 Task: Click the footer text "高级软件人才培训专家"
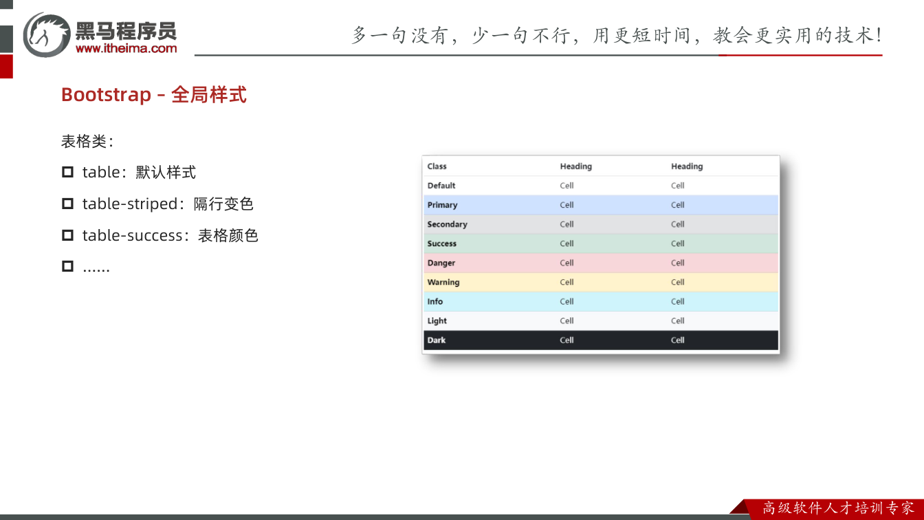tap(839, 508)
